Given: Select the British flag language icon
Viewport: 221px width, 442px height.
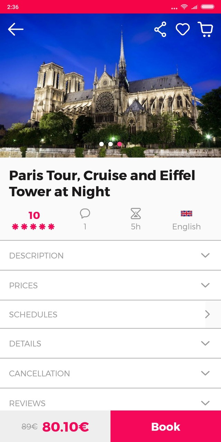Looking at the screenshot, I should click(x=186, y=213).
